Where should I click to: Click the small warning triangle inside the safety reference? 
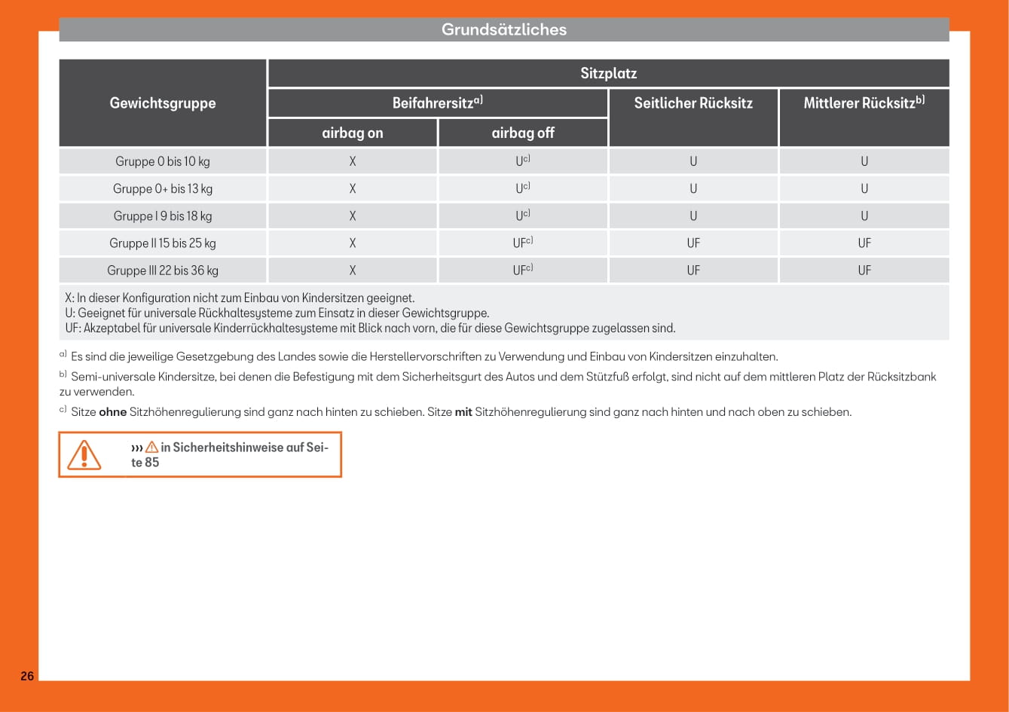coord(152,448)
